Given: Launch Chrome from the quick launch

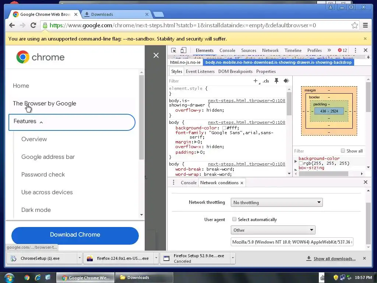Looking at the screenshot, I should pos(27,277).
